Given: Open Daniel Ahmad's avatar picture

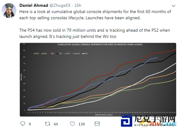Looking at the screenshot, I should (9, 11).
